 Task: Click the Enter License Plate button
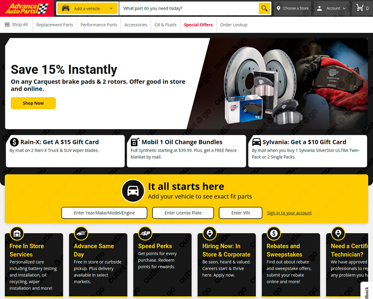pos(183,213)
